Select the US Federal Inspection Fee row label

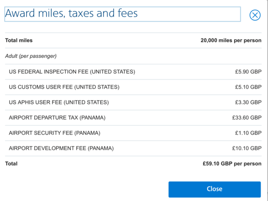pos(72,72)
